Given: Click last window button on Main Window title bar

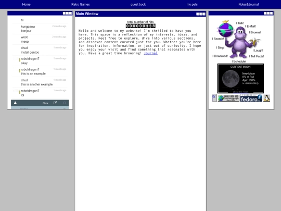Looking at the screenshot, I should pyautogui.click(x=204, y=14).
